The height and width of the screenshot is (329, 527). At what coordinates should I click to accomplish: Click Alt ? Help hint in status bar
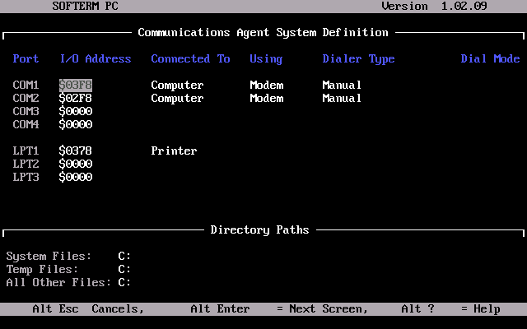[x=450, y=309]
